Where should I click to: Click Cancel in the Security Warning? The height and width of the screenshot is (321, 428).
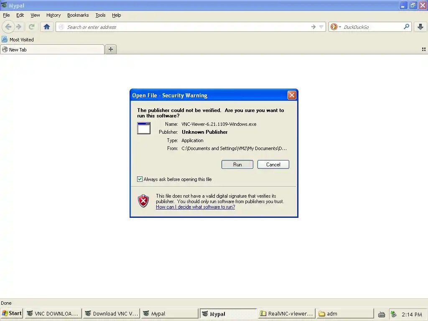tap(273, 165)
